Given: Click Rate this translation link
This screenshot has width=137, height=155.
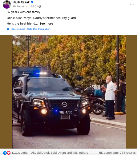Looking at the screenshot, I should [x=39, y=29].
